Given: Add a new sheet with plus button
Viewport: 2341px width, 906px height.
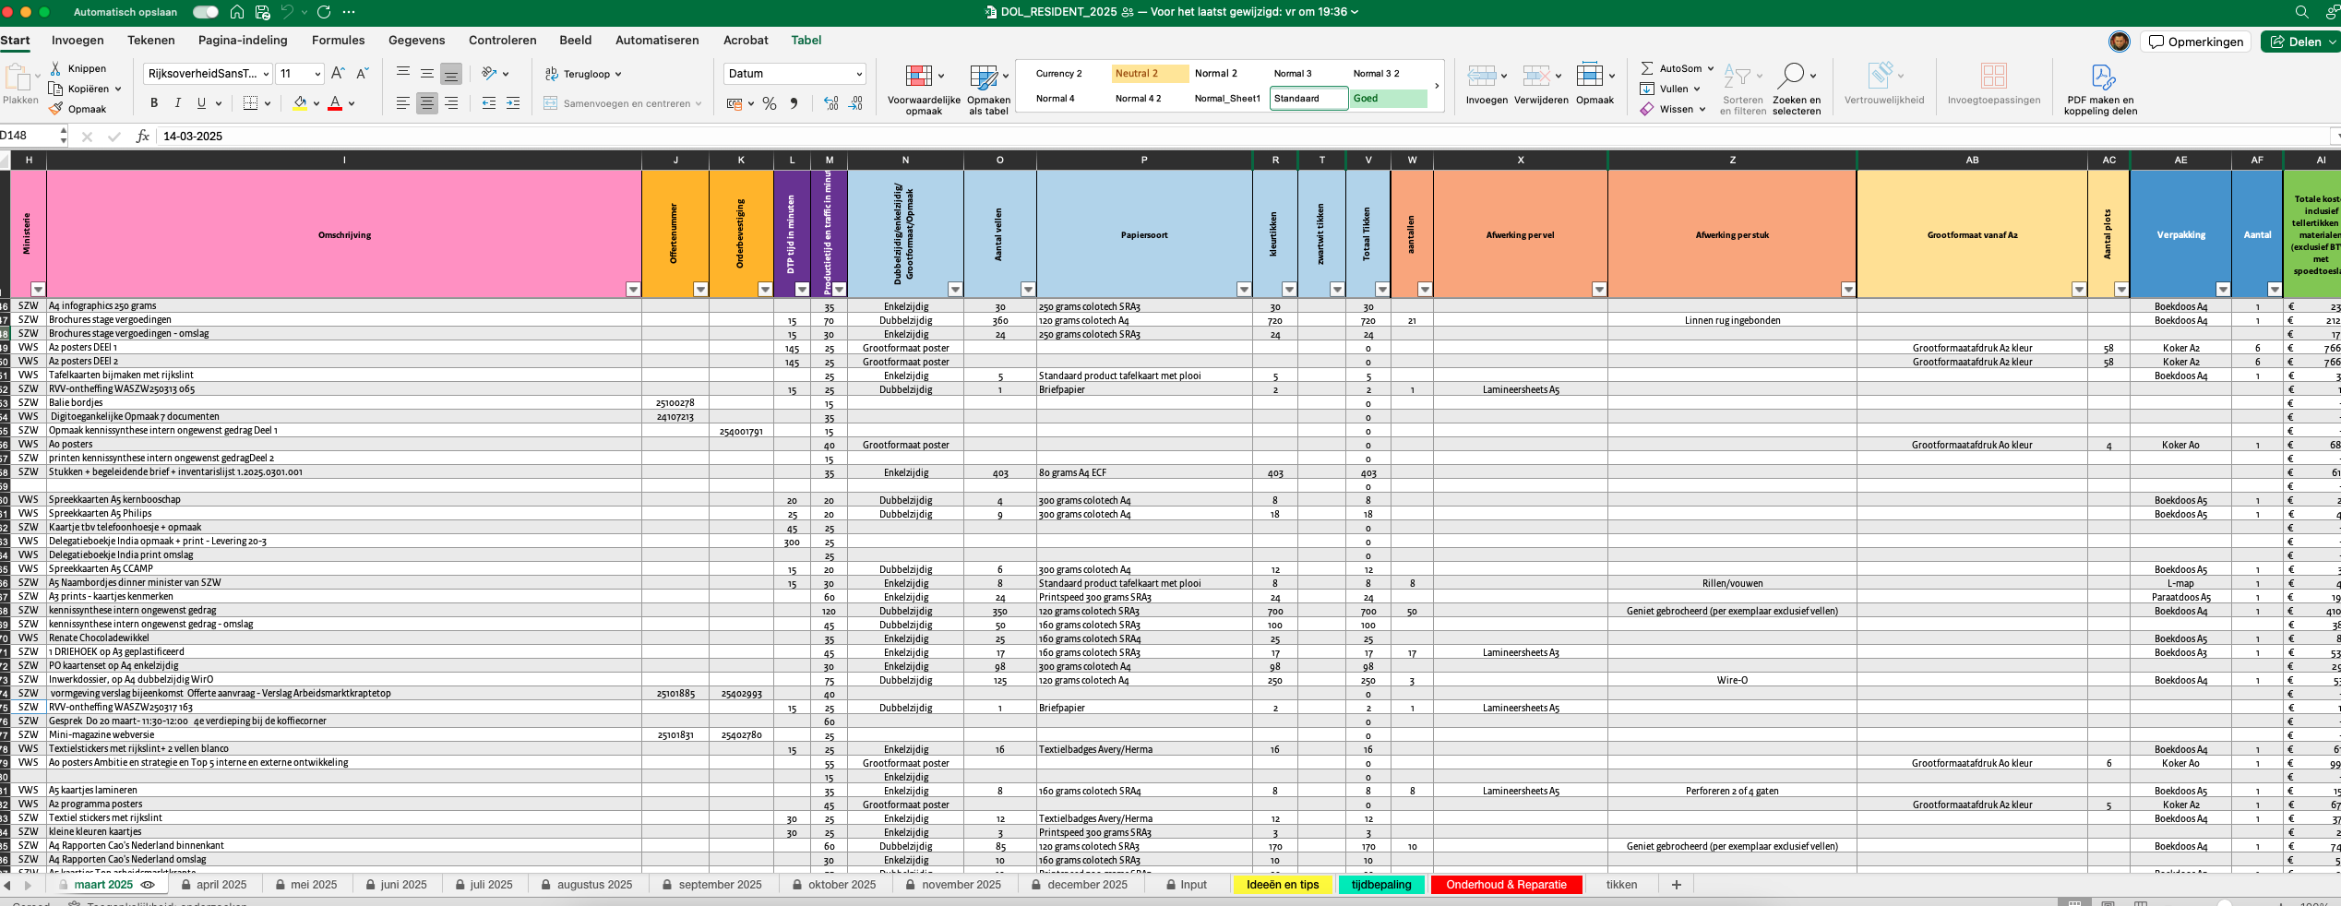Looking at the screenshot, I should pos(1677,885).
